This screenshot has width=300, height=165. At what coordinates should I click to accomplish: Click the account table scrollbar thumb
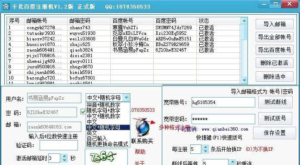click(244, 32)
